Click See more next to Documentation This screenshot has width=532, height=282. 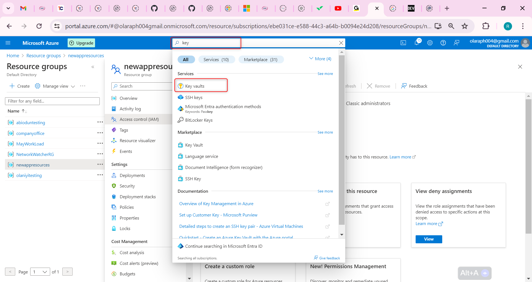point(325,191)
